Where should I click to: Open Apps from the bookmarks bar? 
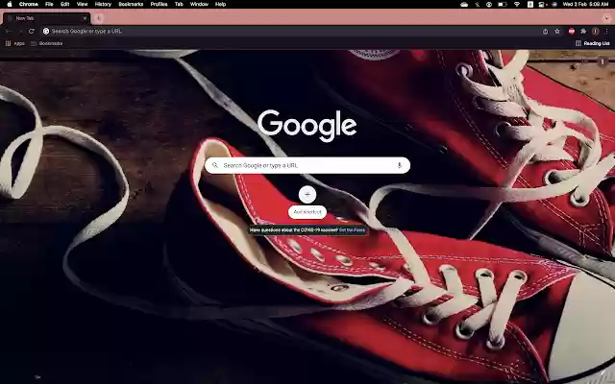pyautogui.click(x=15, y=43)
